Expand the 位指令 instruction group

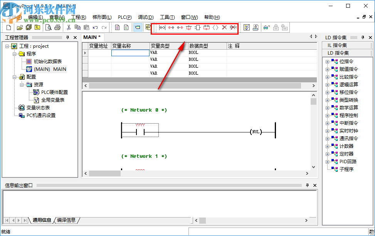coord(327,62)
